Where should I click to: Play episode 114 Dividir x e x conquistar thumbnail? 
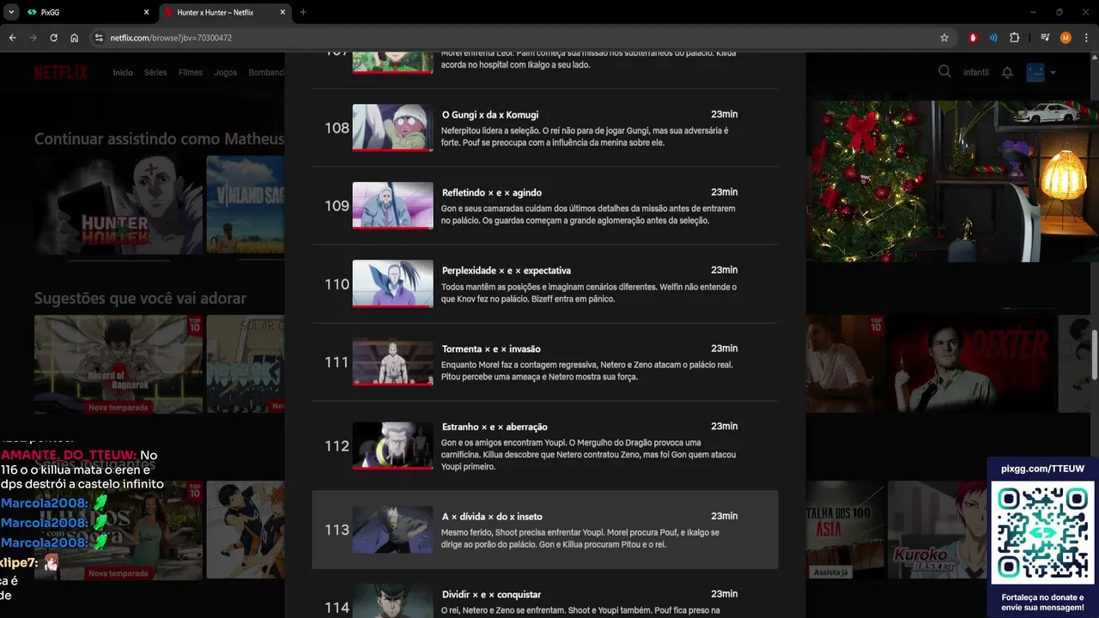(392, 601)
